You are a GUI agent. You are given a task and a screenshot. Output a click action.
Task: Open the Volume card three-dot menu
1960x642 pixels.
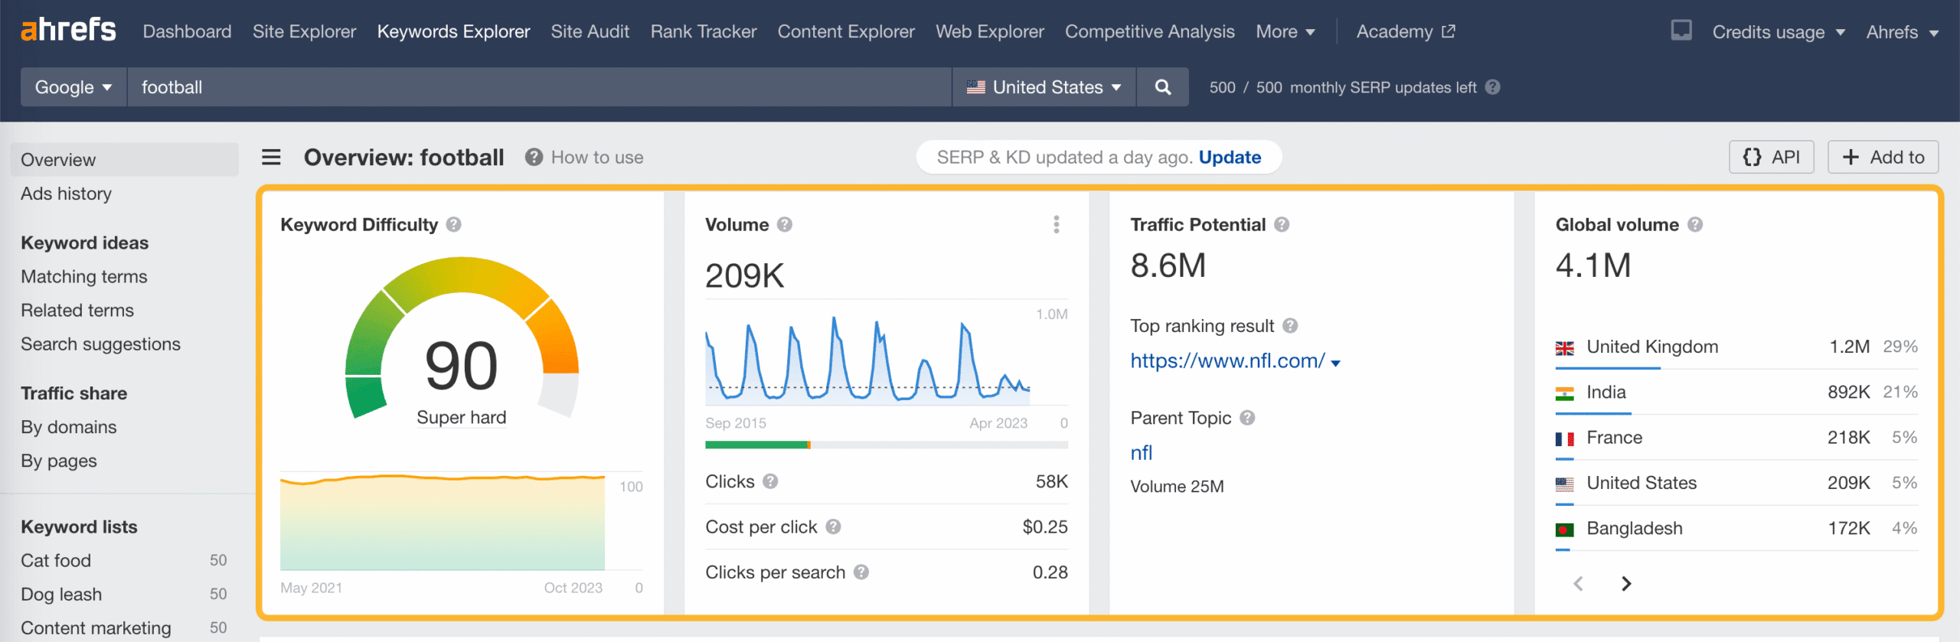[1056, 224]
